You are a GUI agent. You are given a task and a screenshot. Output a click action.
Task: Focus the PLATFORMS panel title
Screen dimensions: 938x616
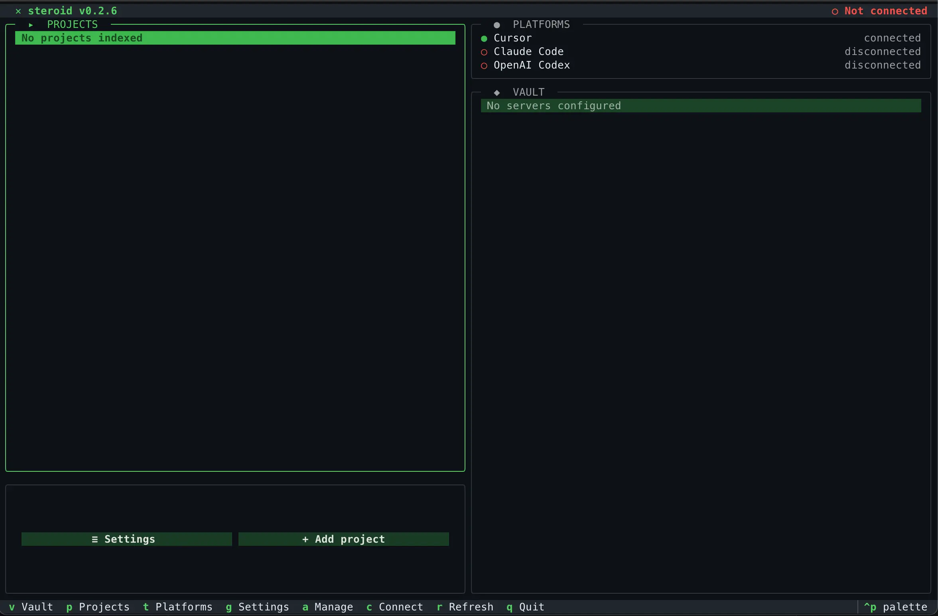click(541, 25)
